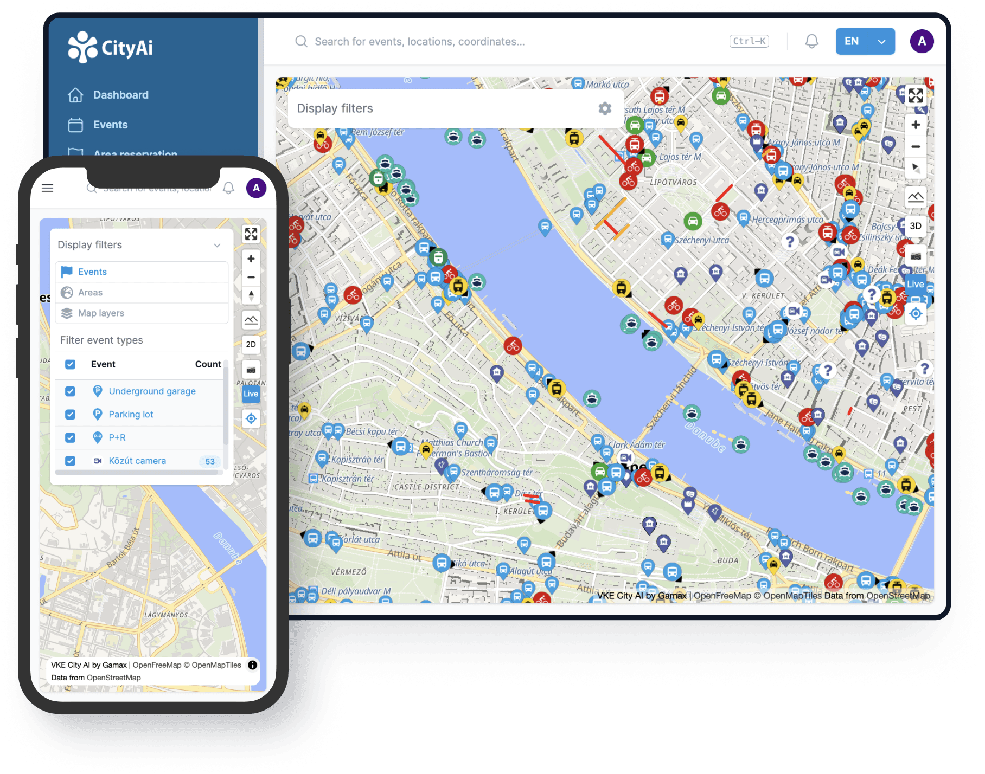Click the Ctrl-K shortcut badge
The image size is (985, 774).
(x=749, y=41)
